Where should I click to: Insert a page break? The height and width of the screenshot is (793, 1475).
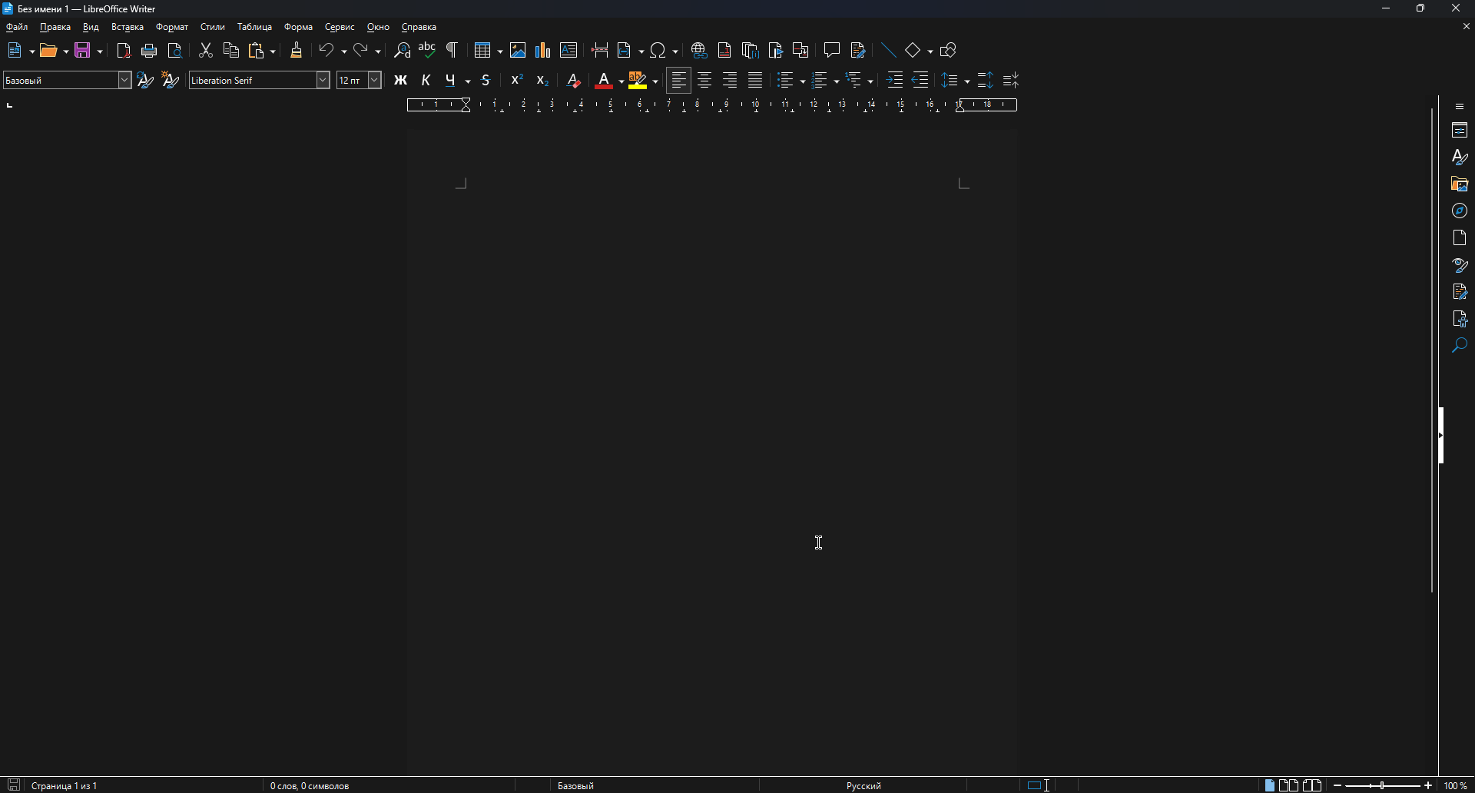600,51
